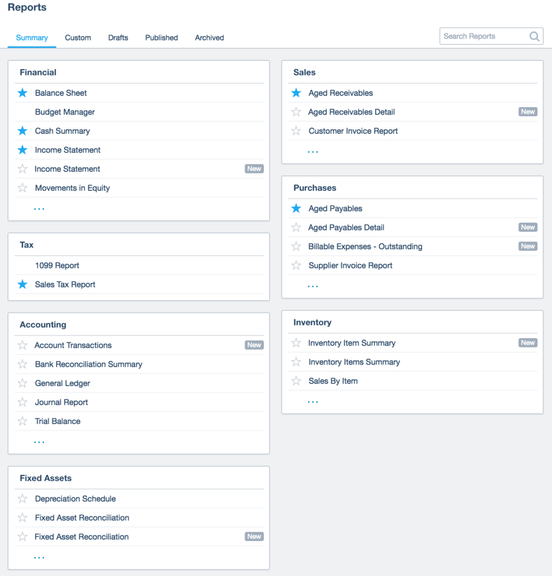Viewport: 552px width, 576px height.
Task: Toggle favorite off for Income Statement
Action: pyautogui.click(x=22, y=150)
